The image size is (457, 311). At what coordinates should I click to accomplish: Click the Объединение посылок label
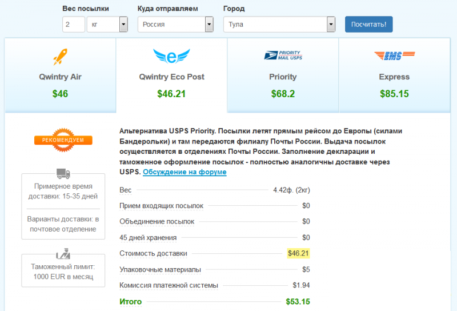click(157, 222)
